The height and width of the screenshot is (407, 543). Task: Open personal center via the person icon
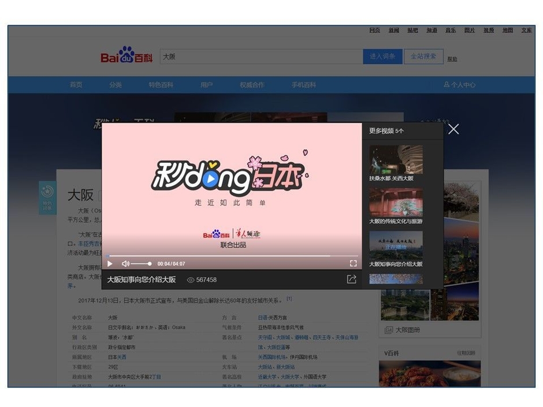click(446, 84)
